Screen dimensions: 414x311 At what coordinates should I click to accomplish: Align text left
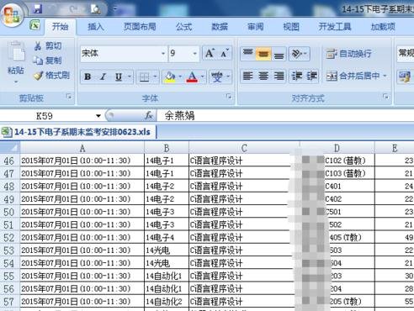pos(248,76)
